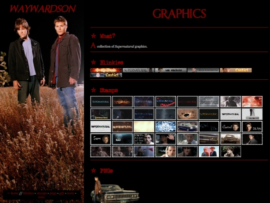Select the pale yellow blank glow stamp
Viewport: 270px width, 203px height.
pos(144,126)
